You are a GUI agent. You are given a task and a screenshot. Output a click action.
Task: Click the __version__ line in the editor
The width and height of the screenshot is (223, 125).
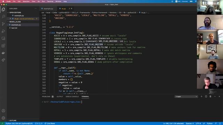tap(62, 27)
